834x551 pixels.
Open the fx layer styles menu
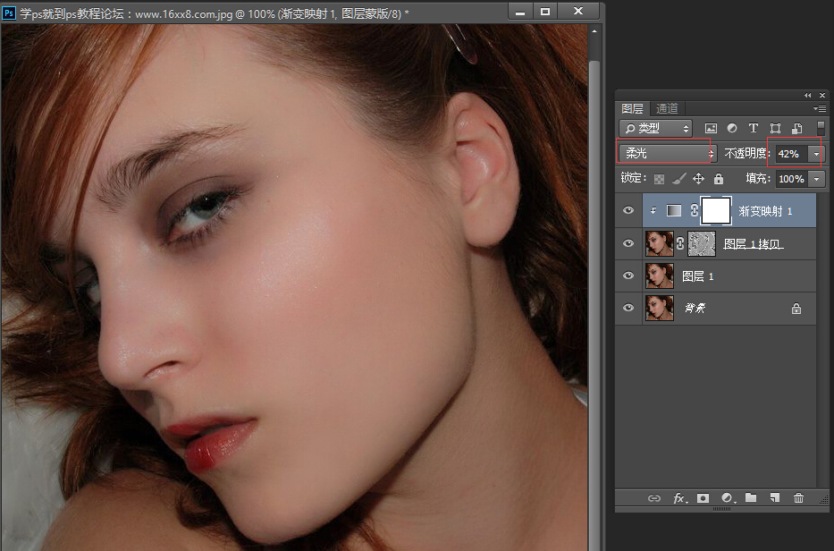(678, 498)
